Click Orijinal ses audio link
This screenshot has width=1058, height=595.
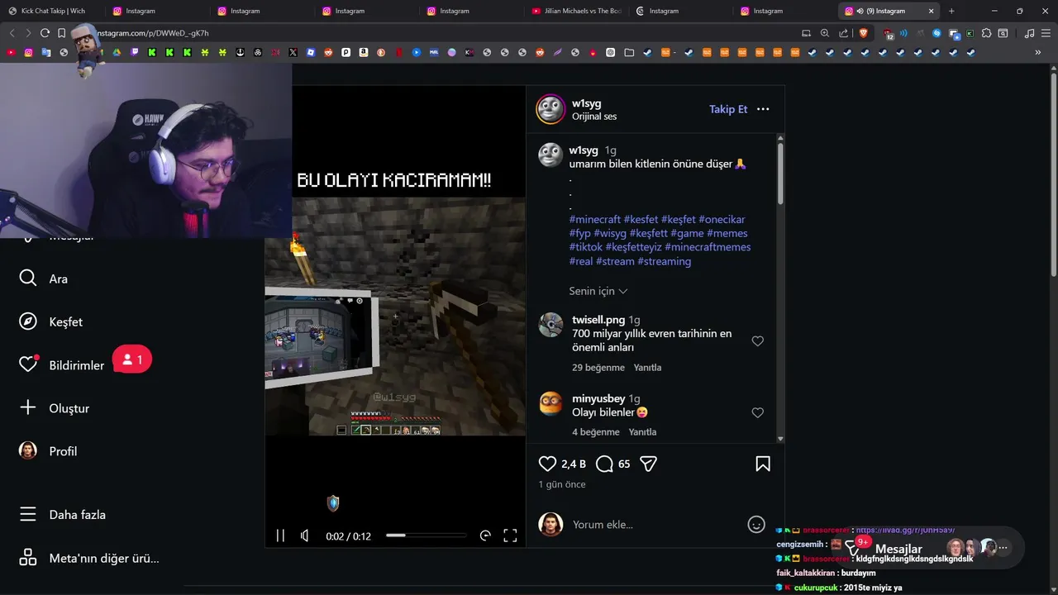click(x=594, y=117)
